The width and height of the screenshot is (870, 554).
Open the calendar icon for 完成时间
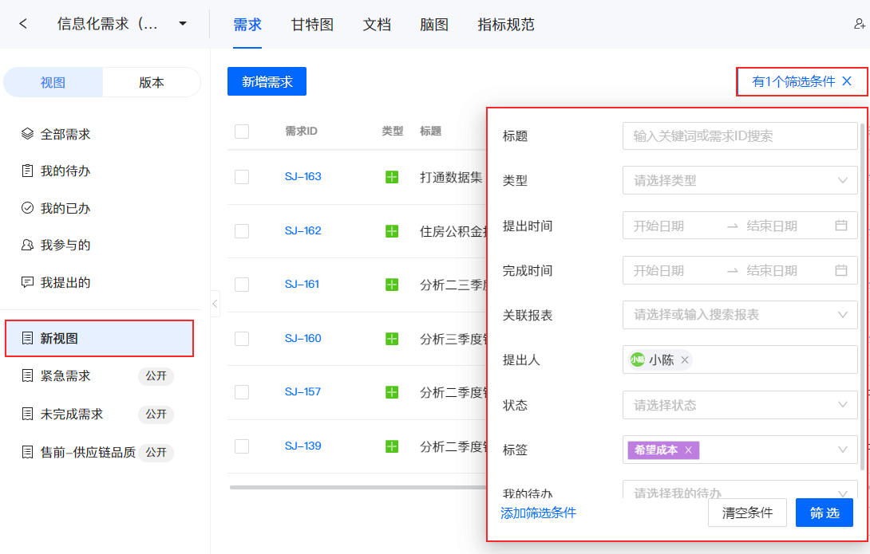pos(840,270)
